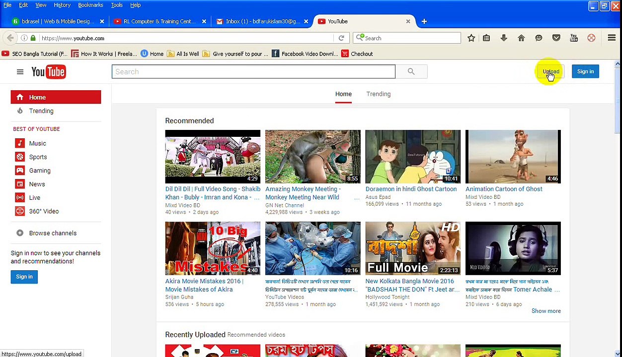Click the Browse channels plus icon
Viewport: 622px width, 357px height.
pyautogui.click(x=20, y=233)
